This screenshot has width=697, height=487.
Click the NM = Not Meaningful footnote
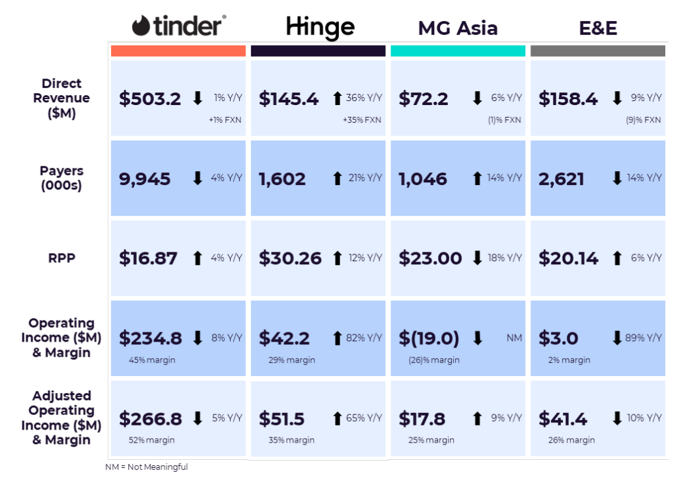pos(147,467)
